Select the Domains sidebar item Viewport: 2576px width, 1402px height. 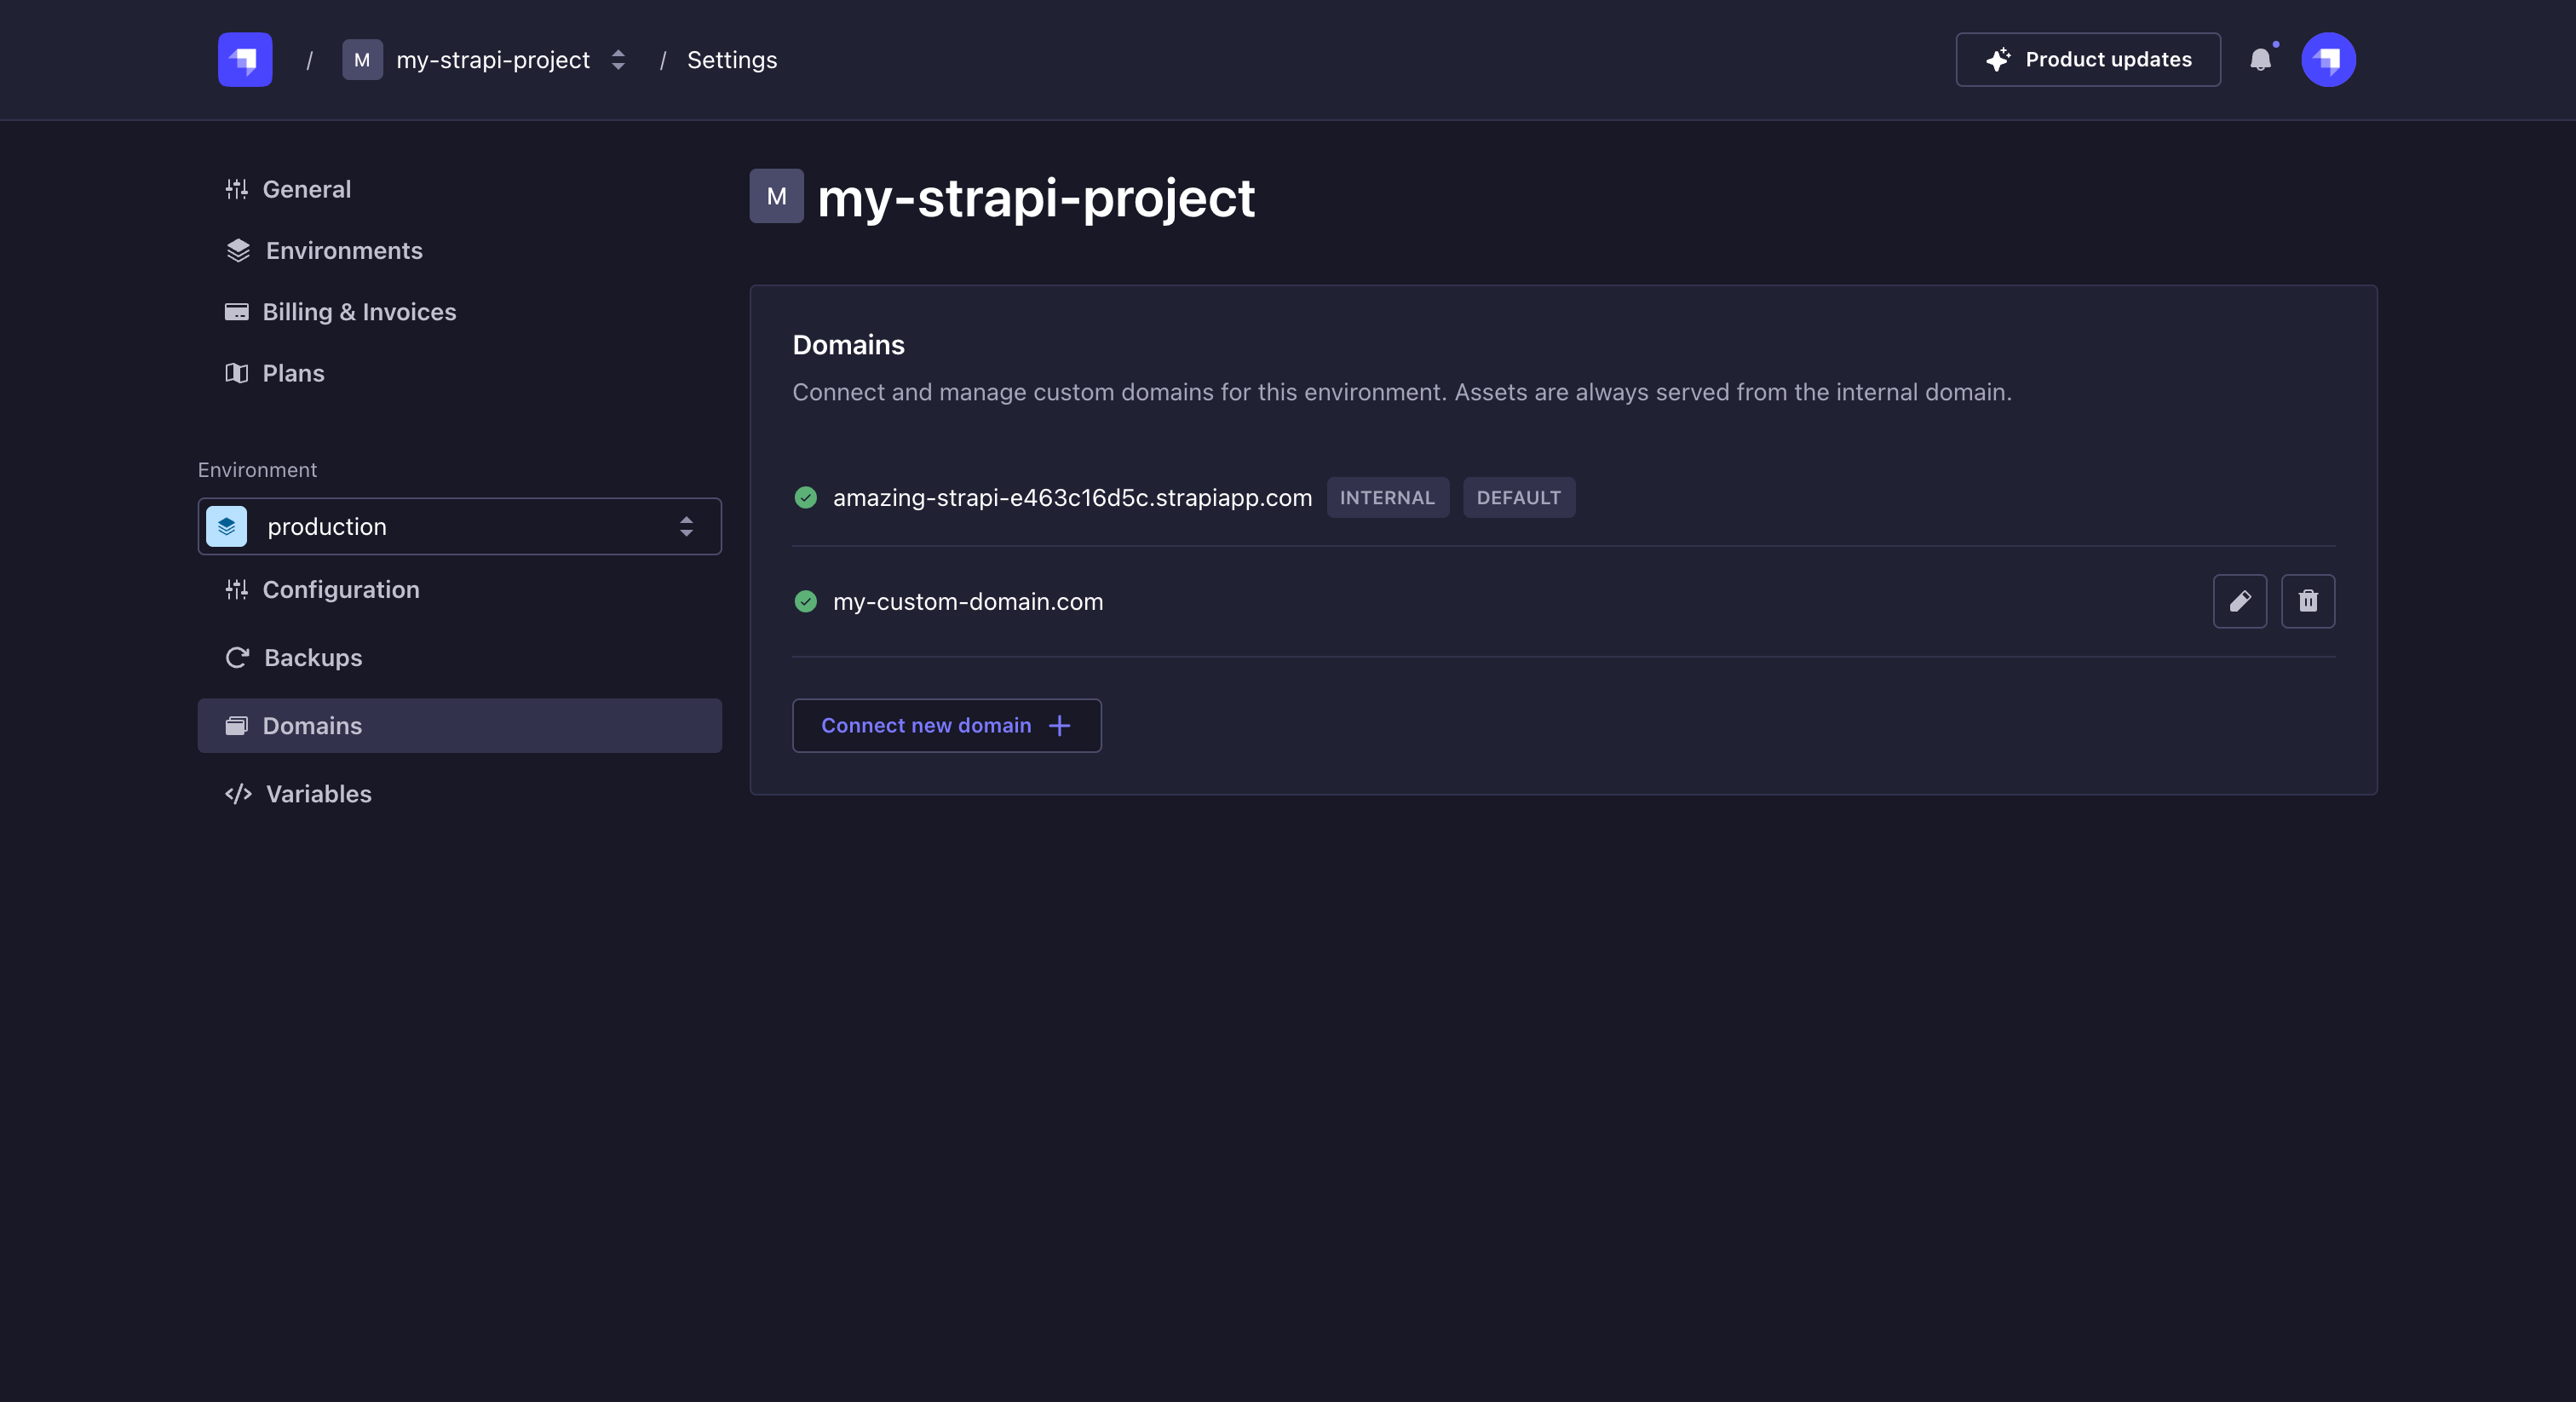click(x=459, y=726)
